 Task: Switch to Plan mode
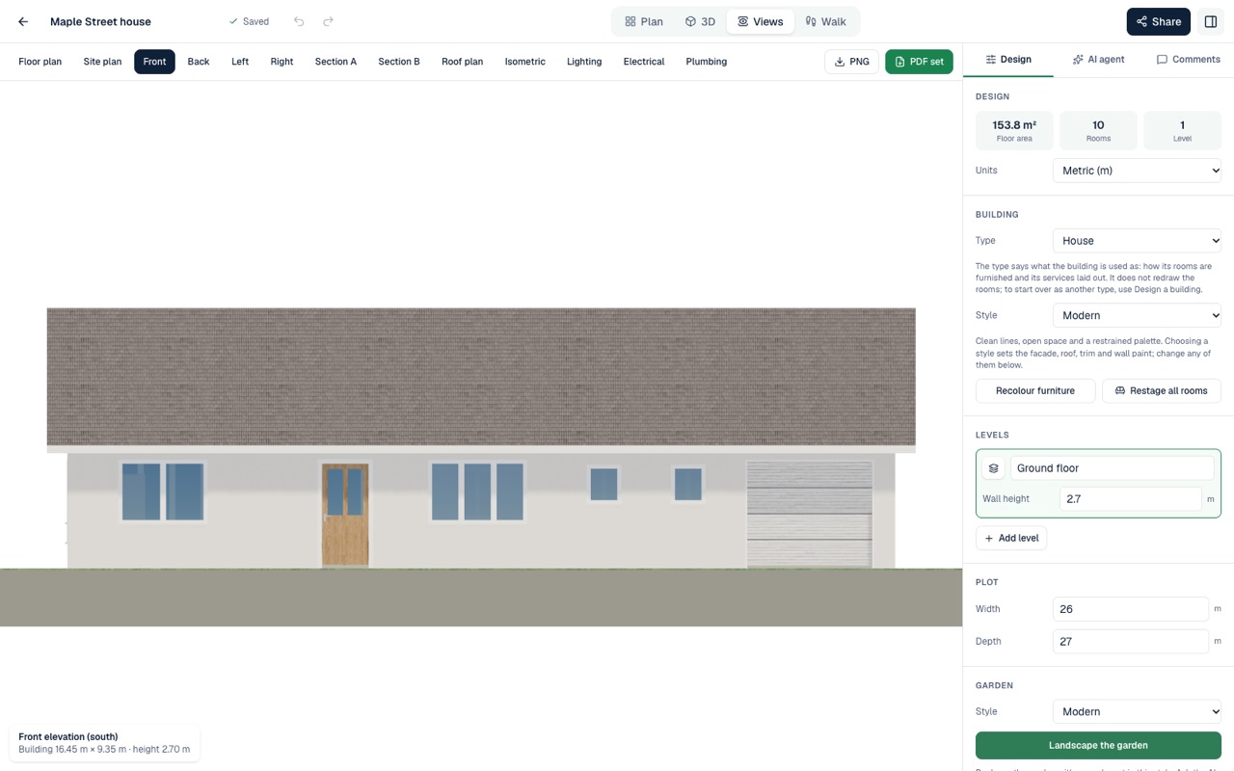(644, 21)
